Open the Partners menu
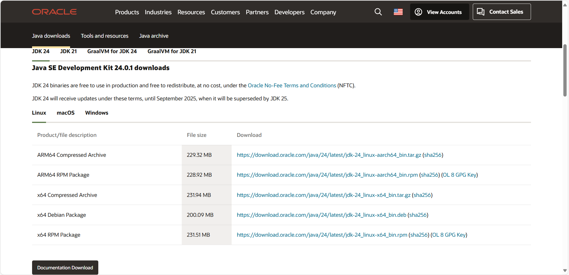569x275 pixels. coord(257,12)
